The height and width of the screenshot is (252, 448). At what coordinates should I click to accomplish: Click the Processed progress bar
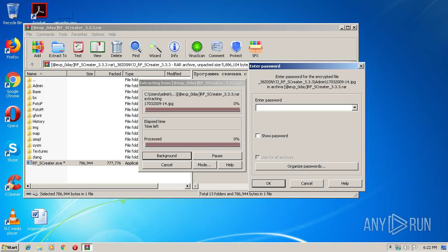point(192,145)
